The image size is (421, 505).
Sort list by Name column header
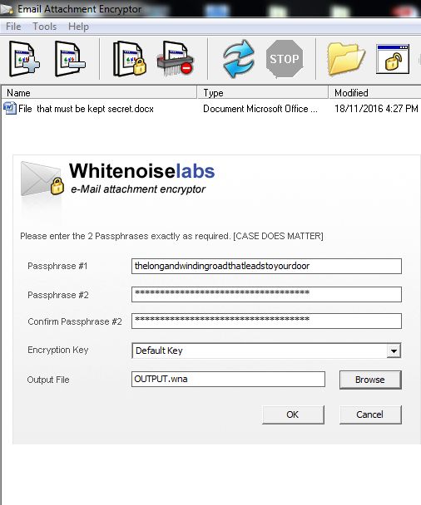pos(99,93)
